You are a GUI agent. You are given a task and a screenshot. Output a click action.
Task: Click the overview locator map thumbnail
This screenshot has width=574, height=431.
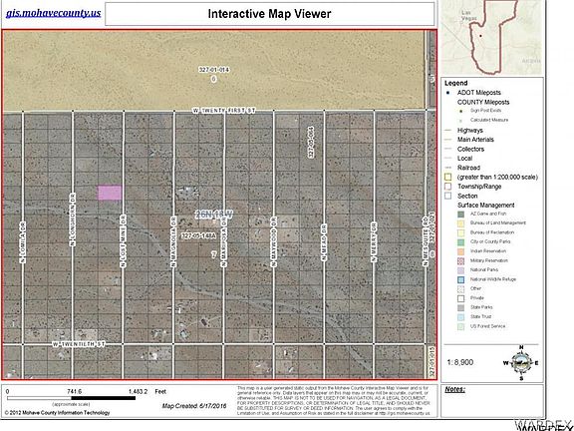(491, 37)
